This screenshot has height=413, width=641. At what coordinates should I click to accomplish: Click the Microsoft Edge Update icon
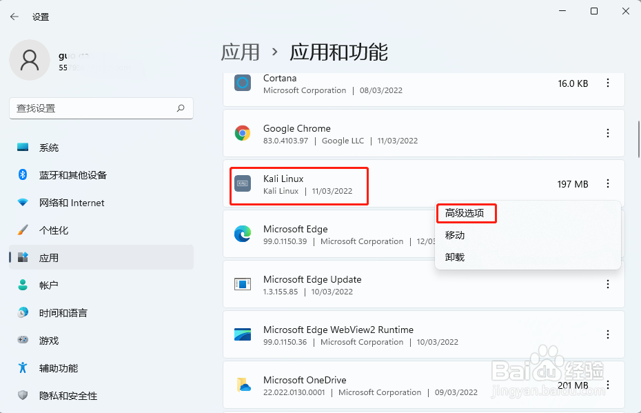coord(243,284)
